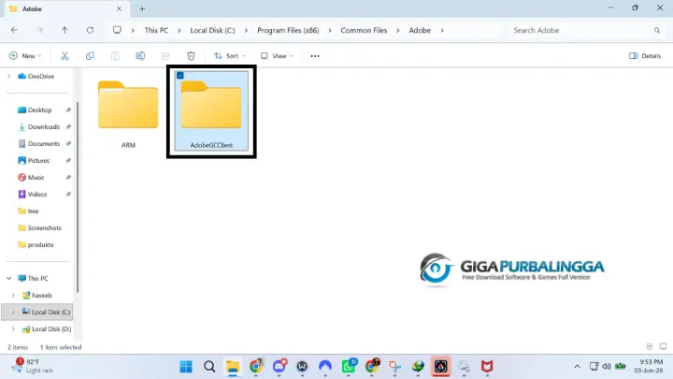Expand chevron after Common Files breadcrumb
The width and height of the screenshot is (673, 379).
398,31
